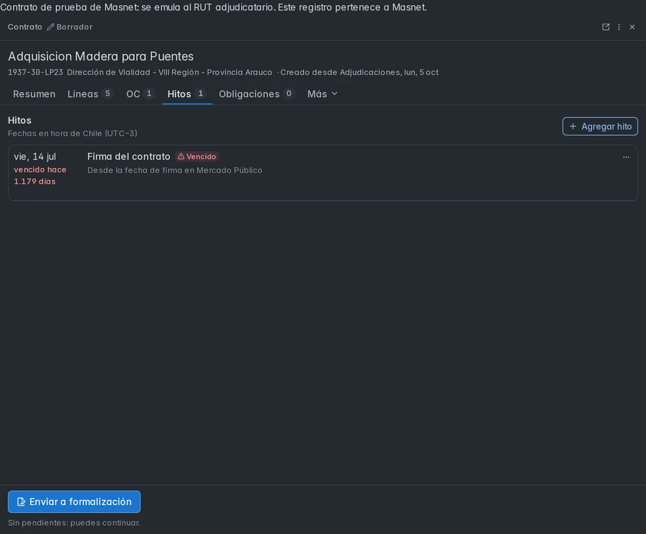Image resolution: width=646 pixels, height=534 pixels.
Task: Click the vencido hace 1.179 días text
Action: point(40,175)
